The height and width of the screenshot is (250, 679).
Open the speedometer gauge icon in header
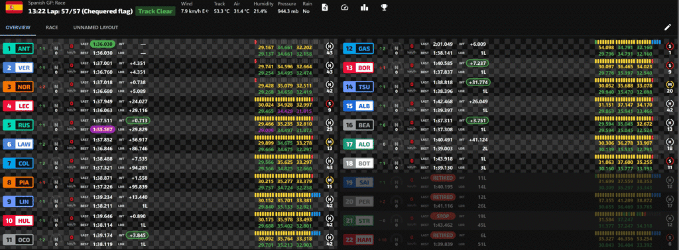click(345, 7)
